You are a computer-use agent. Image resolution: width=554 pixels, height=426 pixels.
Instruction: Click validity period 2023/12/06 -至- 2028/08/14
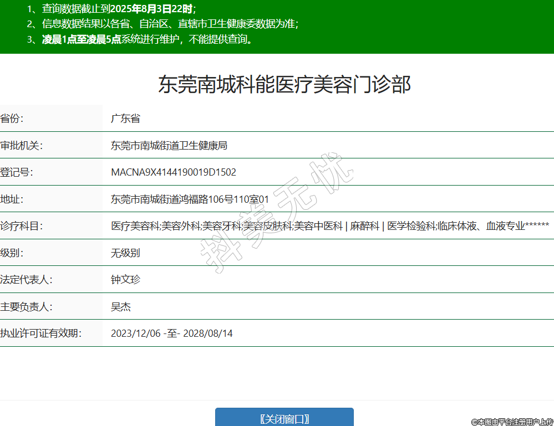(172, 333)
